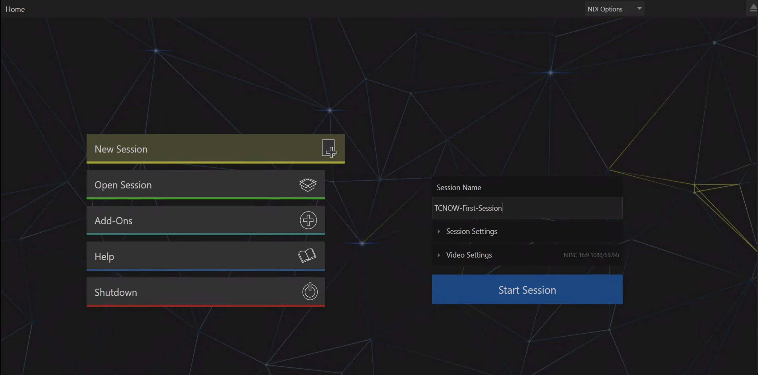Open the Add-Ons menu entry
The width and height of the screenshot is (758, 375).
[x=206, y=221]
